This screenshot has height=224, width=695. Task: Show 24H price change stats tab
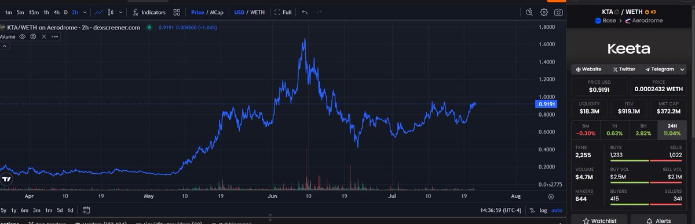point(672,130)
